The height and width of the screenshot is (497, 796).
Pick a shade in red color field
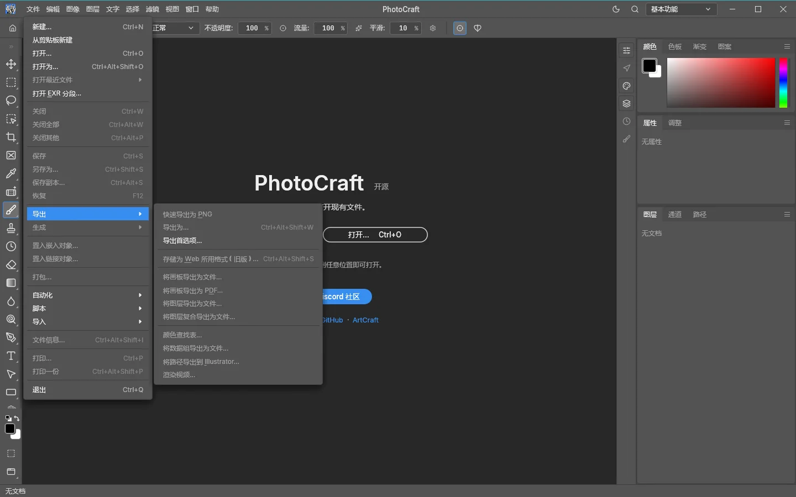[721, 83]
